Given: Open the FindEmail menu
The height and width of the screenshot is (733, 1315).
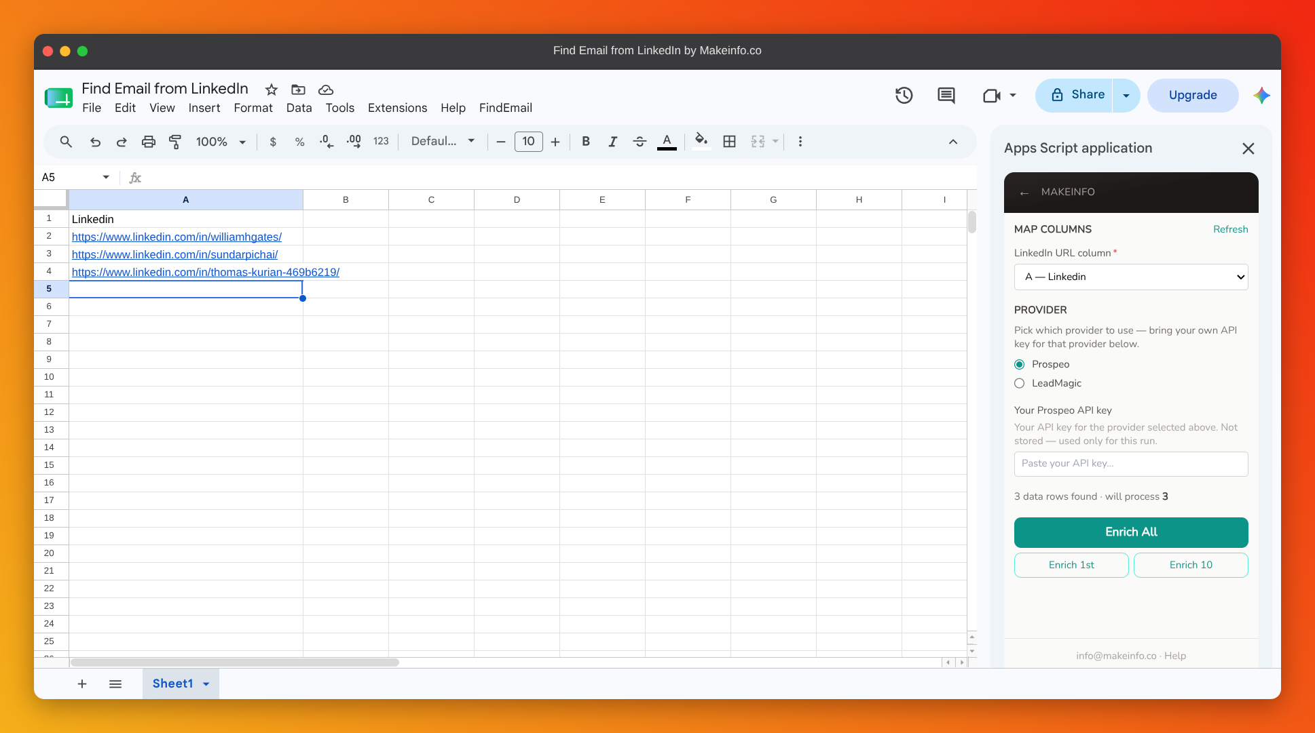Looking at the screenshot, I should [506, 108].
